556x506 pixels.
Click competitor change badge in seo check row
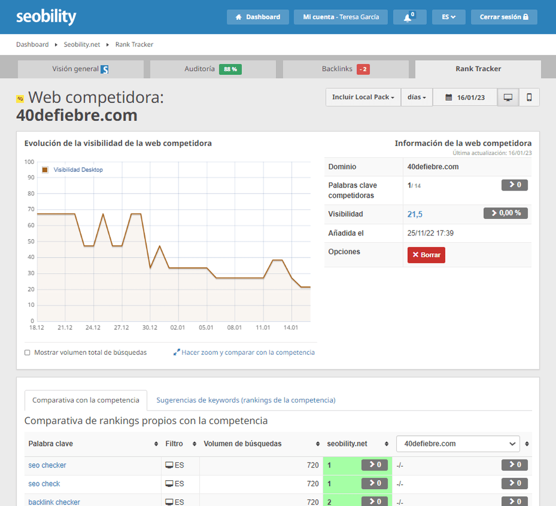coord(515,483)
